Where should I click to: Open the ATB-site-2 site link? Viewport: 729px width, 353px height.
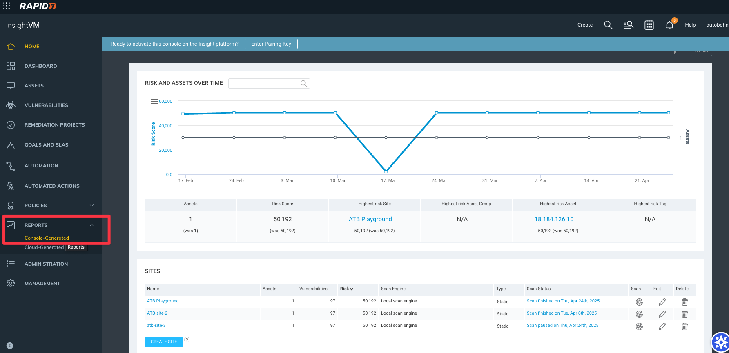pos(157,313)
